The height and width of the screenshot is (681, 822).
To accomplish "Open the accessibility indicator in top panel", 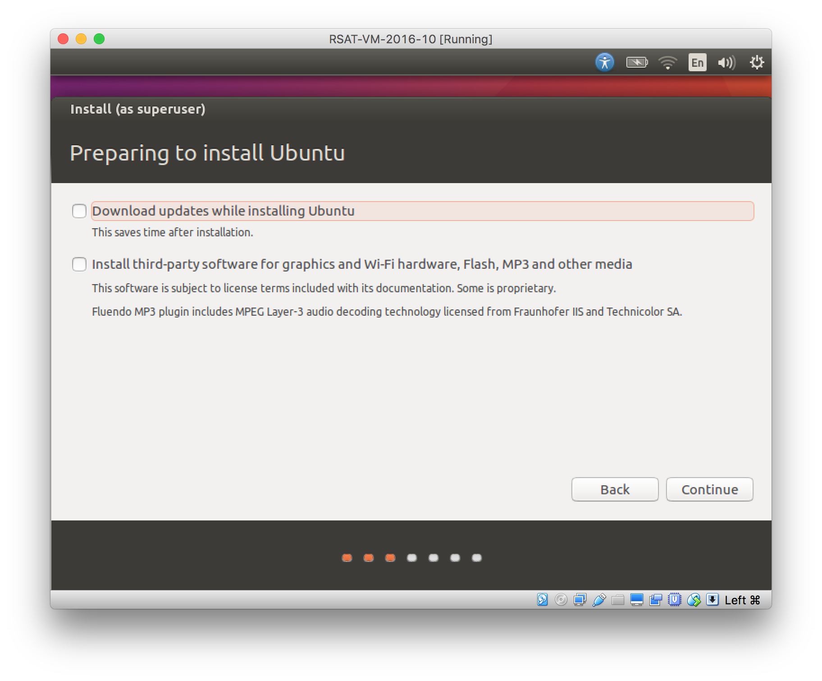I will coord(604,62).
